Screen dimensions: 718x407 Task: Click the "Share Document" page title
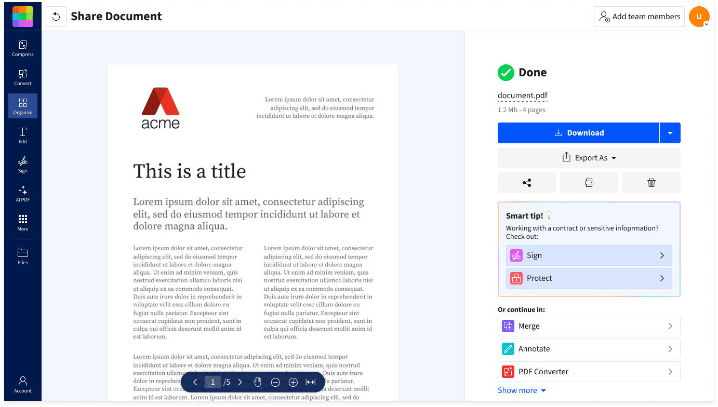116,17
